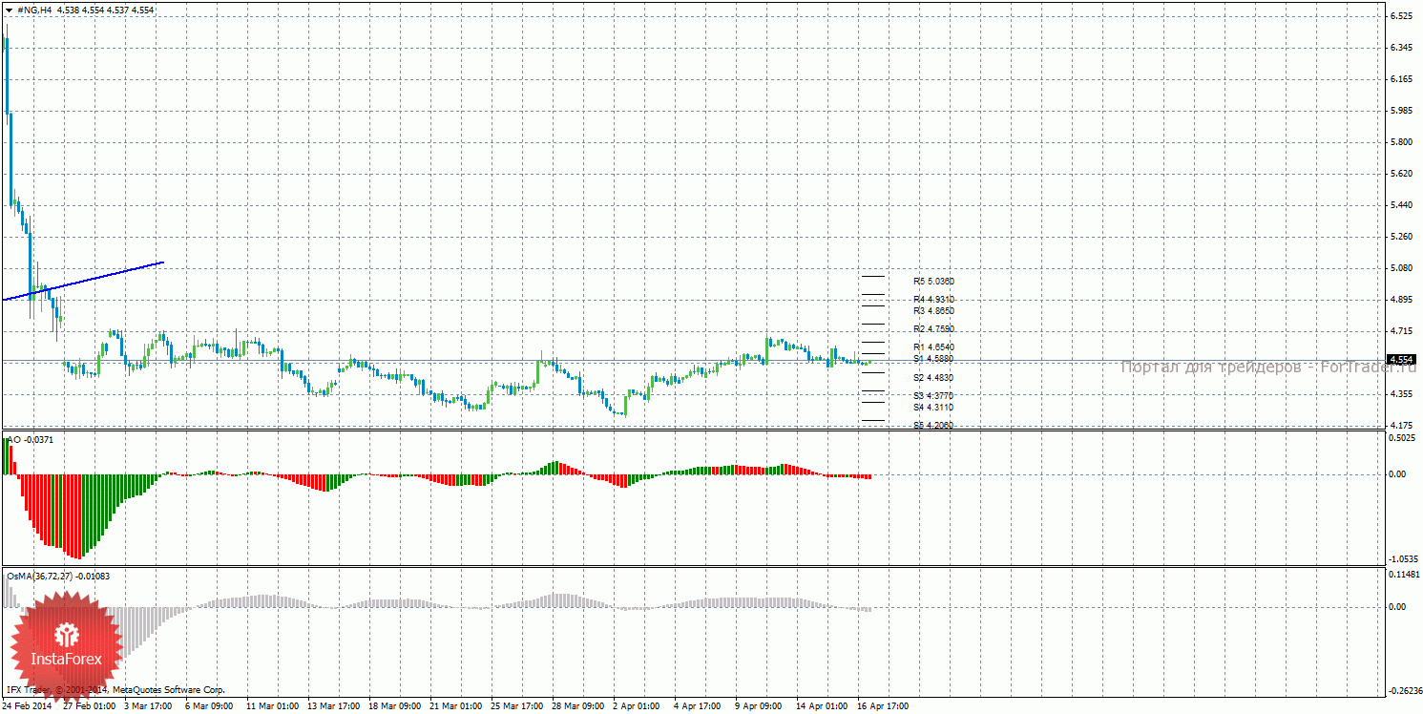Open the chart menu triangle beside #NG,H4

[10, 10]
